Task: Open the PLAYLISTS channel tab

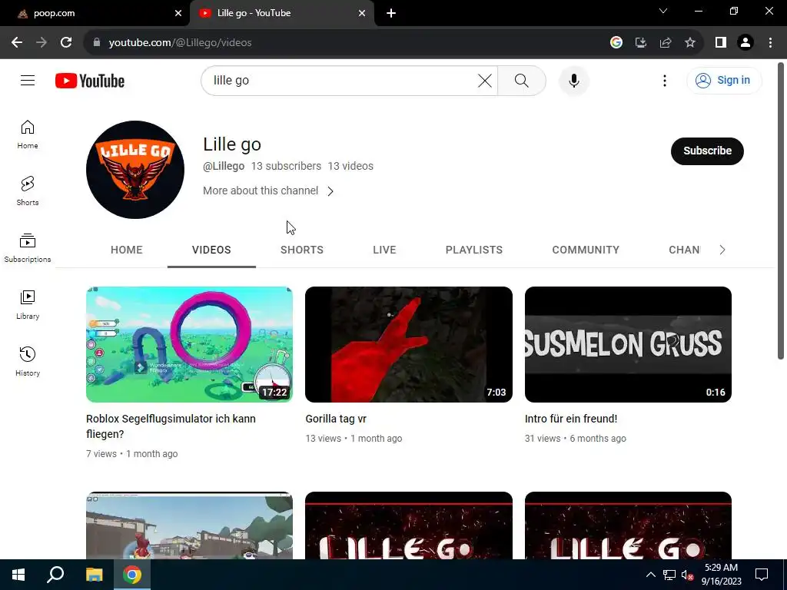Action: coord(473,250)
